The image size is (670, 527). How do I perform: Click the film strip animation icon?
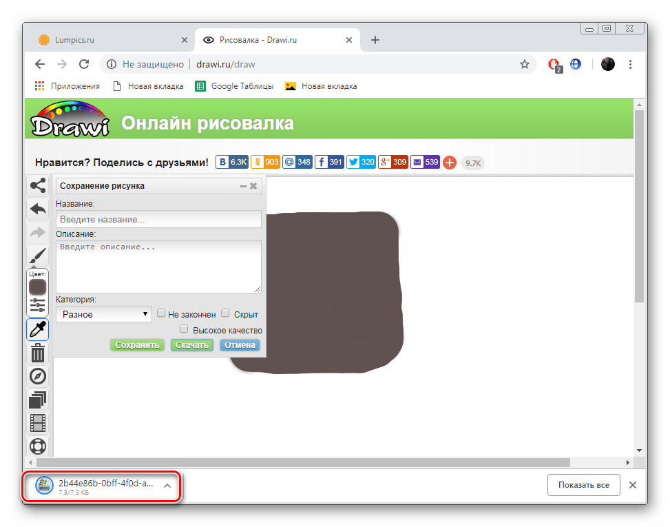(x=38, y=423)
